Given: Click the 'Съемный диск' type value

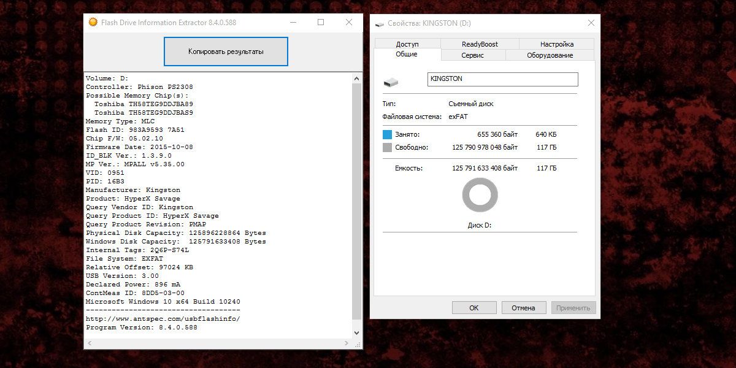Looking at the screenshot, I should (x=471, y=104).
